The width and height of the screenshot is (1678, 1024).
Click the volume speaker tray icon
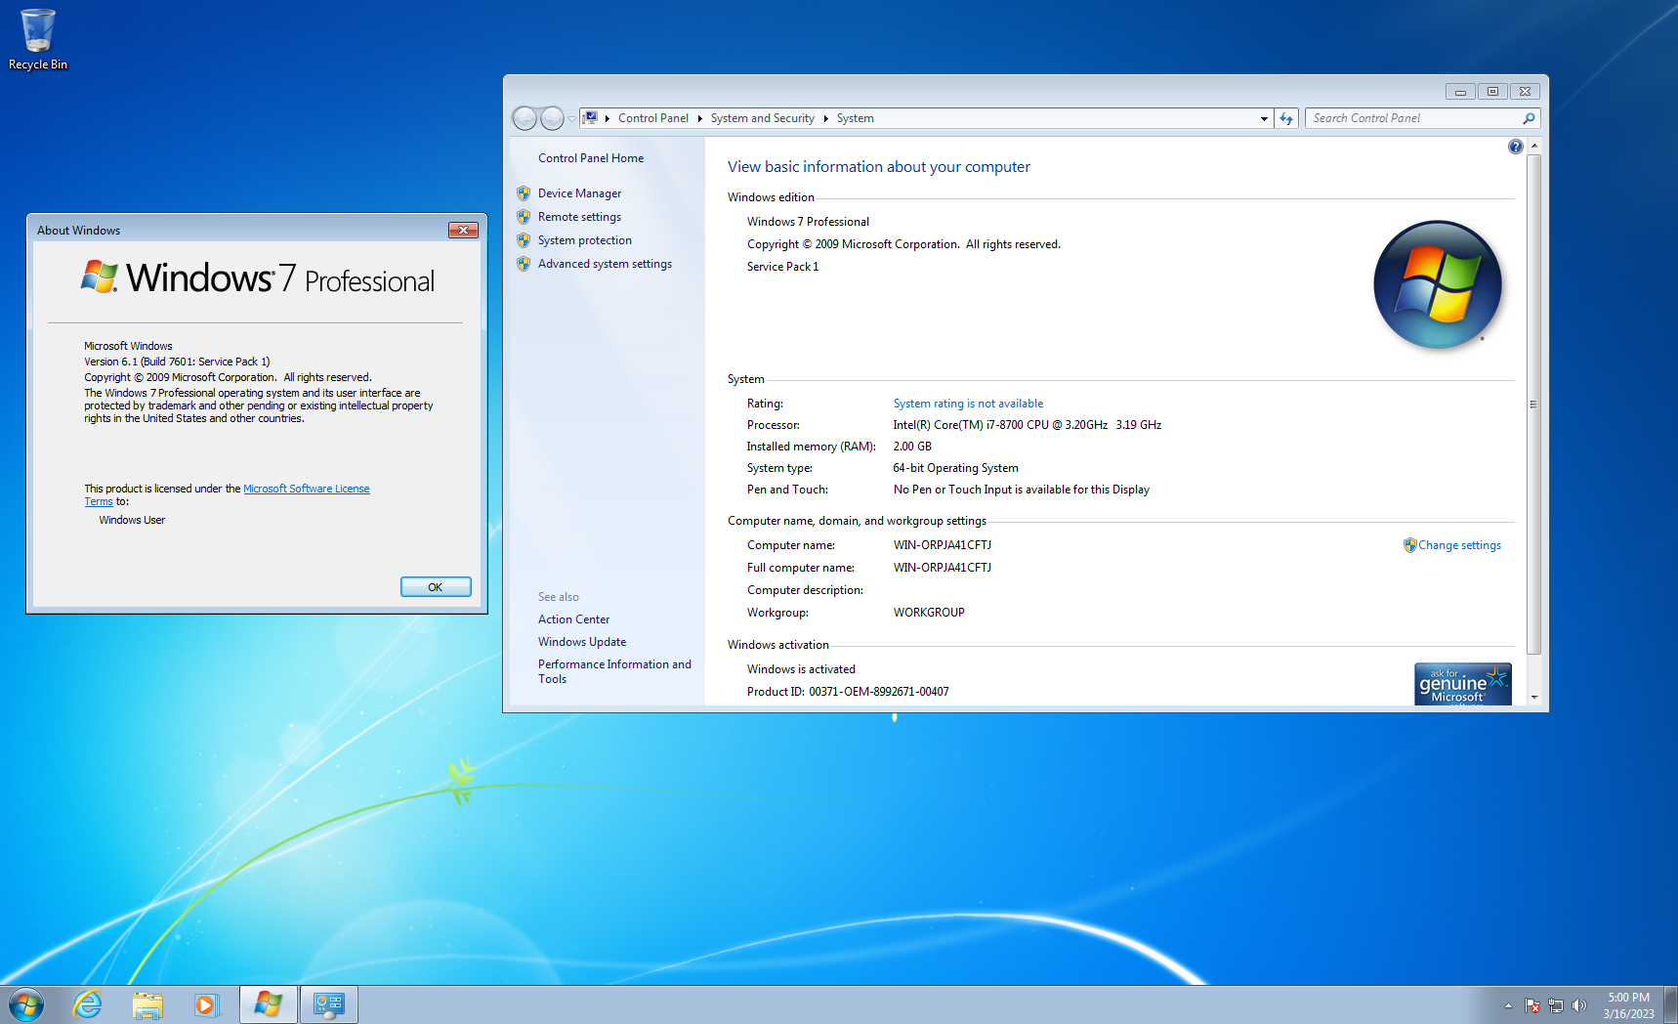1579,1005
